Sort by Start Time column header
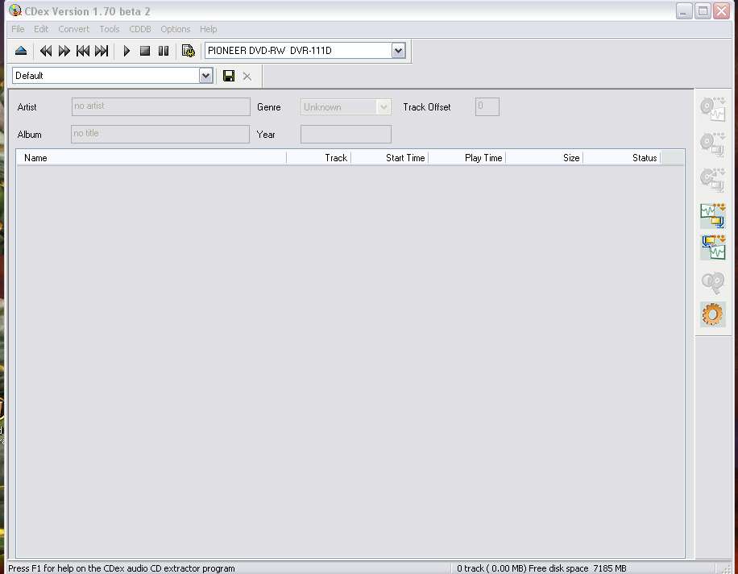The width and height of the screenshot is (738, 574). point(390,158)
